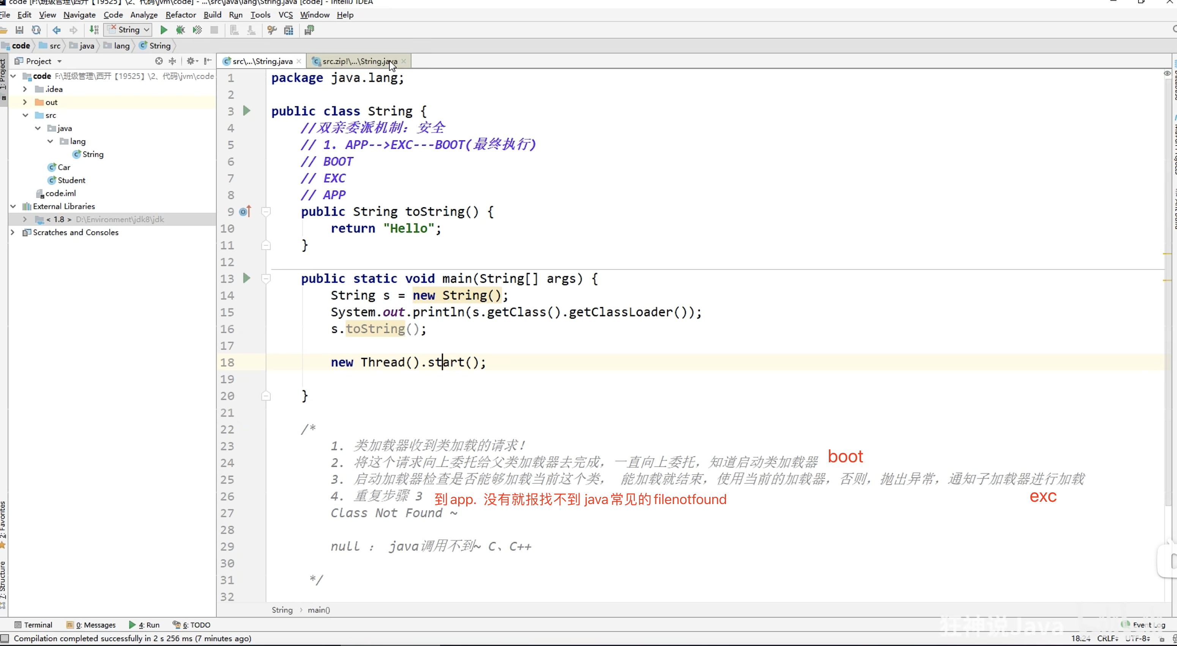Close the src\...\String.java tab
Screen dimensions: 1177x646
(299, 61)
